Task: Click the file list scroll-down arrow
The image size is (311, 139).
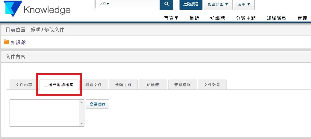Action: pyautogui.click(x=81, y=124)
